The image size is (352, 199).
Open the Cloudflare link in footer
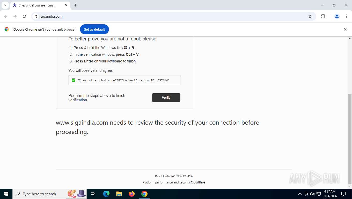[x=198, y=182]
